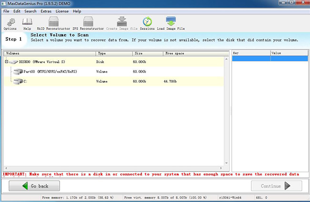Collapse the DISK00 tree node
Viewport: 310px width, 202px height.
click(x=7, y=62)
